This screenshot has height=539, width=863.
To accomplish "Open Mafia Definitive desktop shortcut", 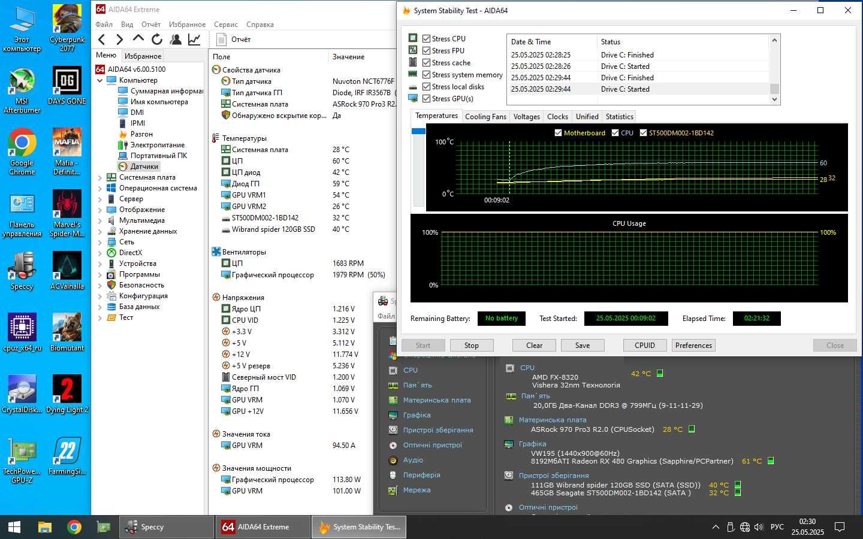I will (x=67, y=152).
